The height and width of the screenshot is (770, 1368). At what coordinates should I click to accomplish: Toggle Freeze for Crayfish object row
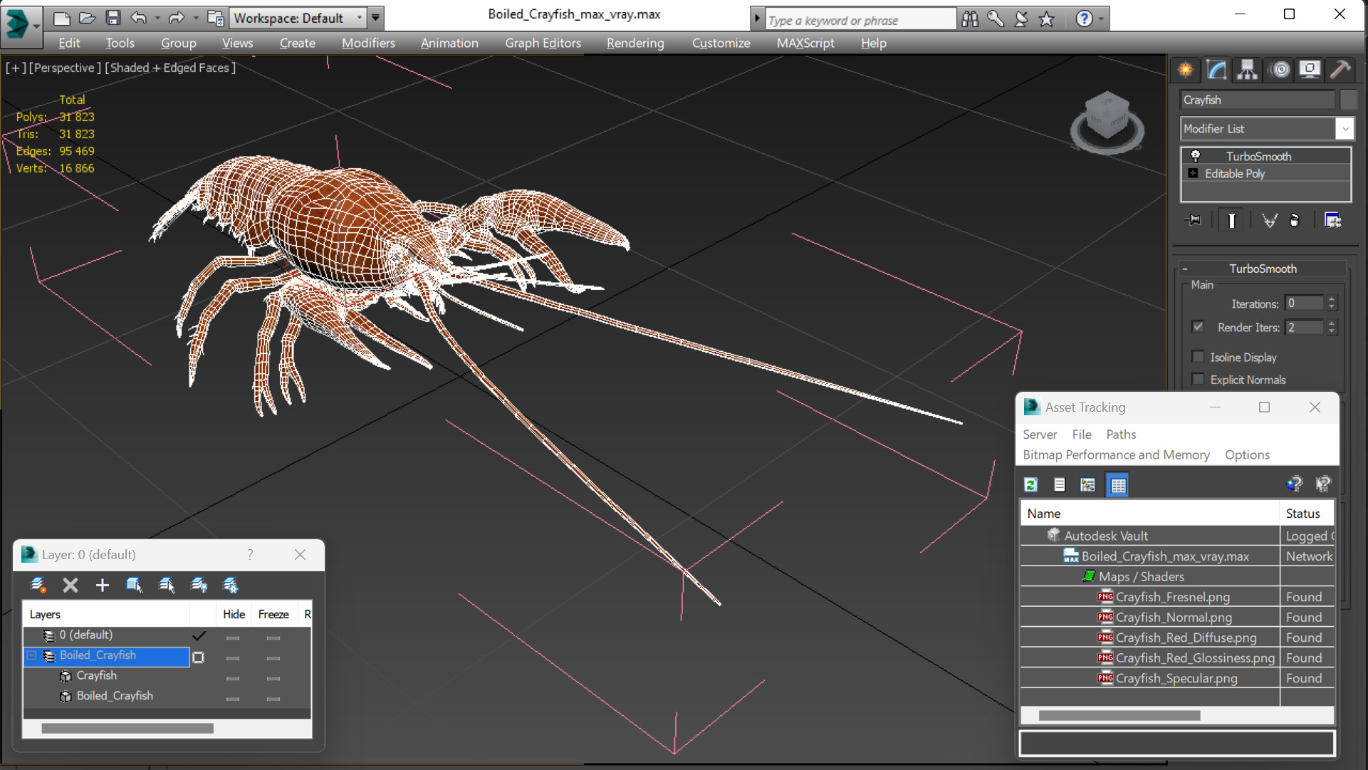point(273,679)
